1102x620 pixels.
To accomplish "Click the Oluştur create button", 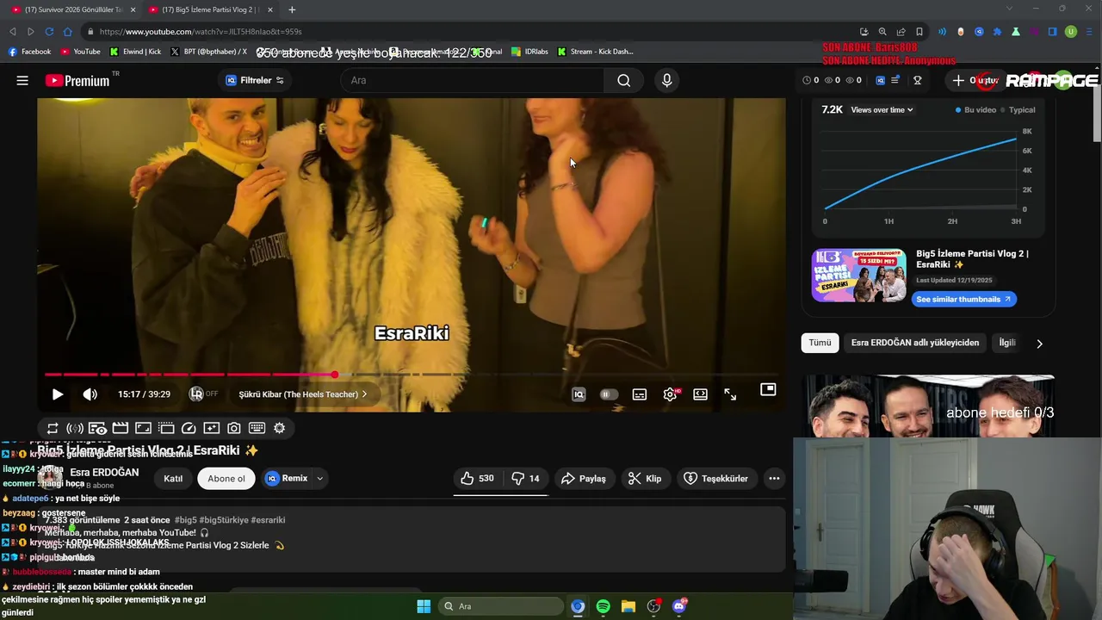I will coord(977,80).
